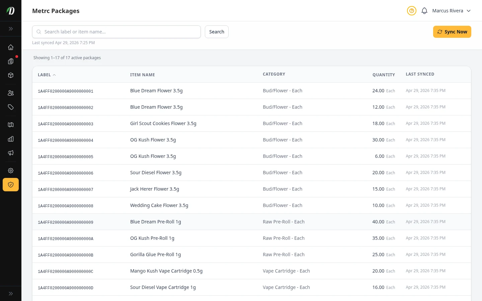Image resolution: width=482 pixels, height=301 pixels.
Task: Select the highlighted Compliance shield icon
Action: pos(11,185)
